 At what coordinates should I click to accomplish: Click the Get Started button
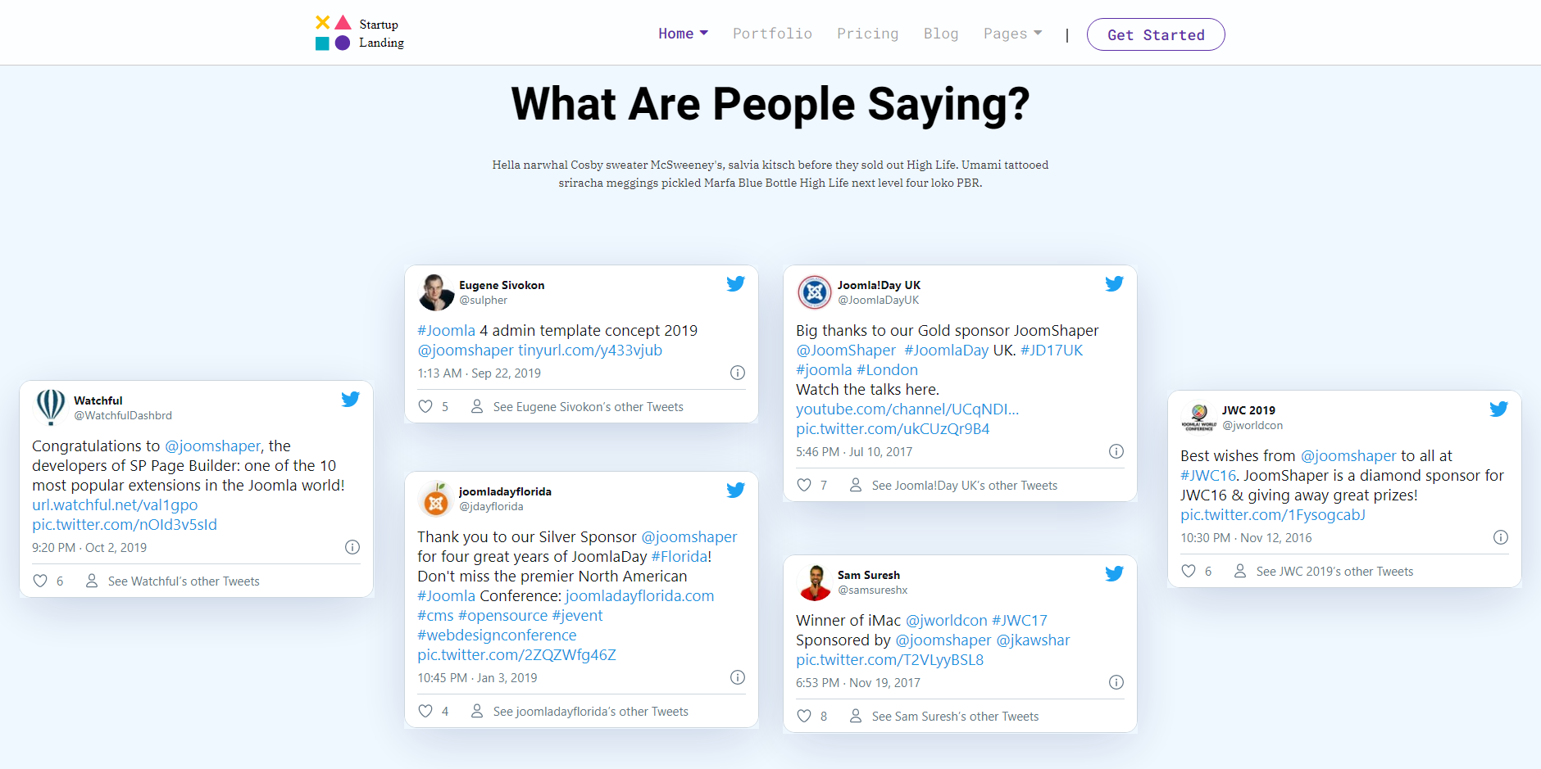point(1156,34)
